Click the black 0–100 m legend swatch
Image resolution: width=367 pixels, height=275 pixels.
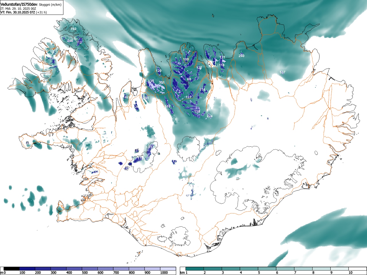(x=12, y=269)
